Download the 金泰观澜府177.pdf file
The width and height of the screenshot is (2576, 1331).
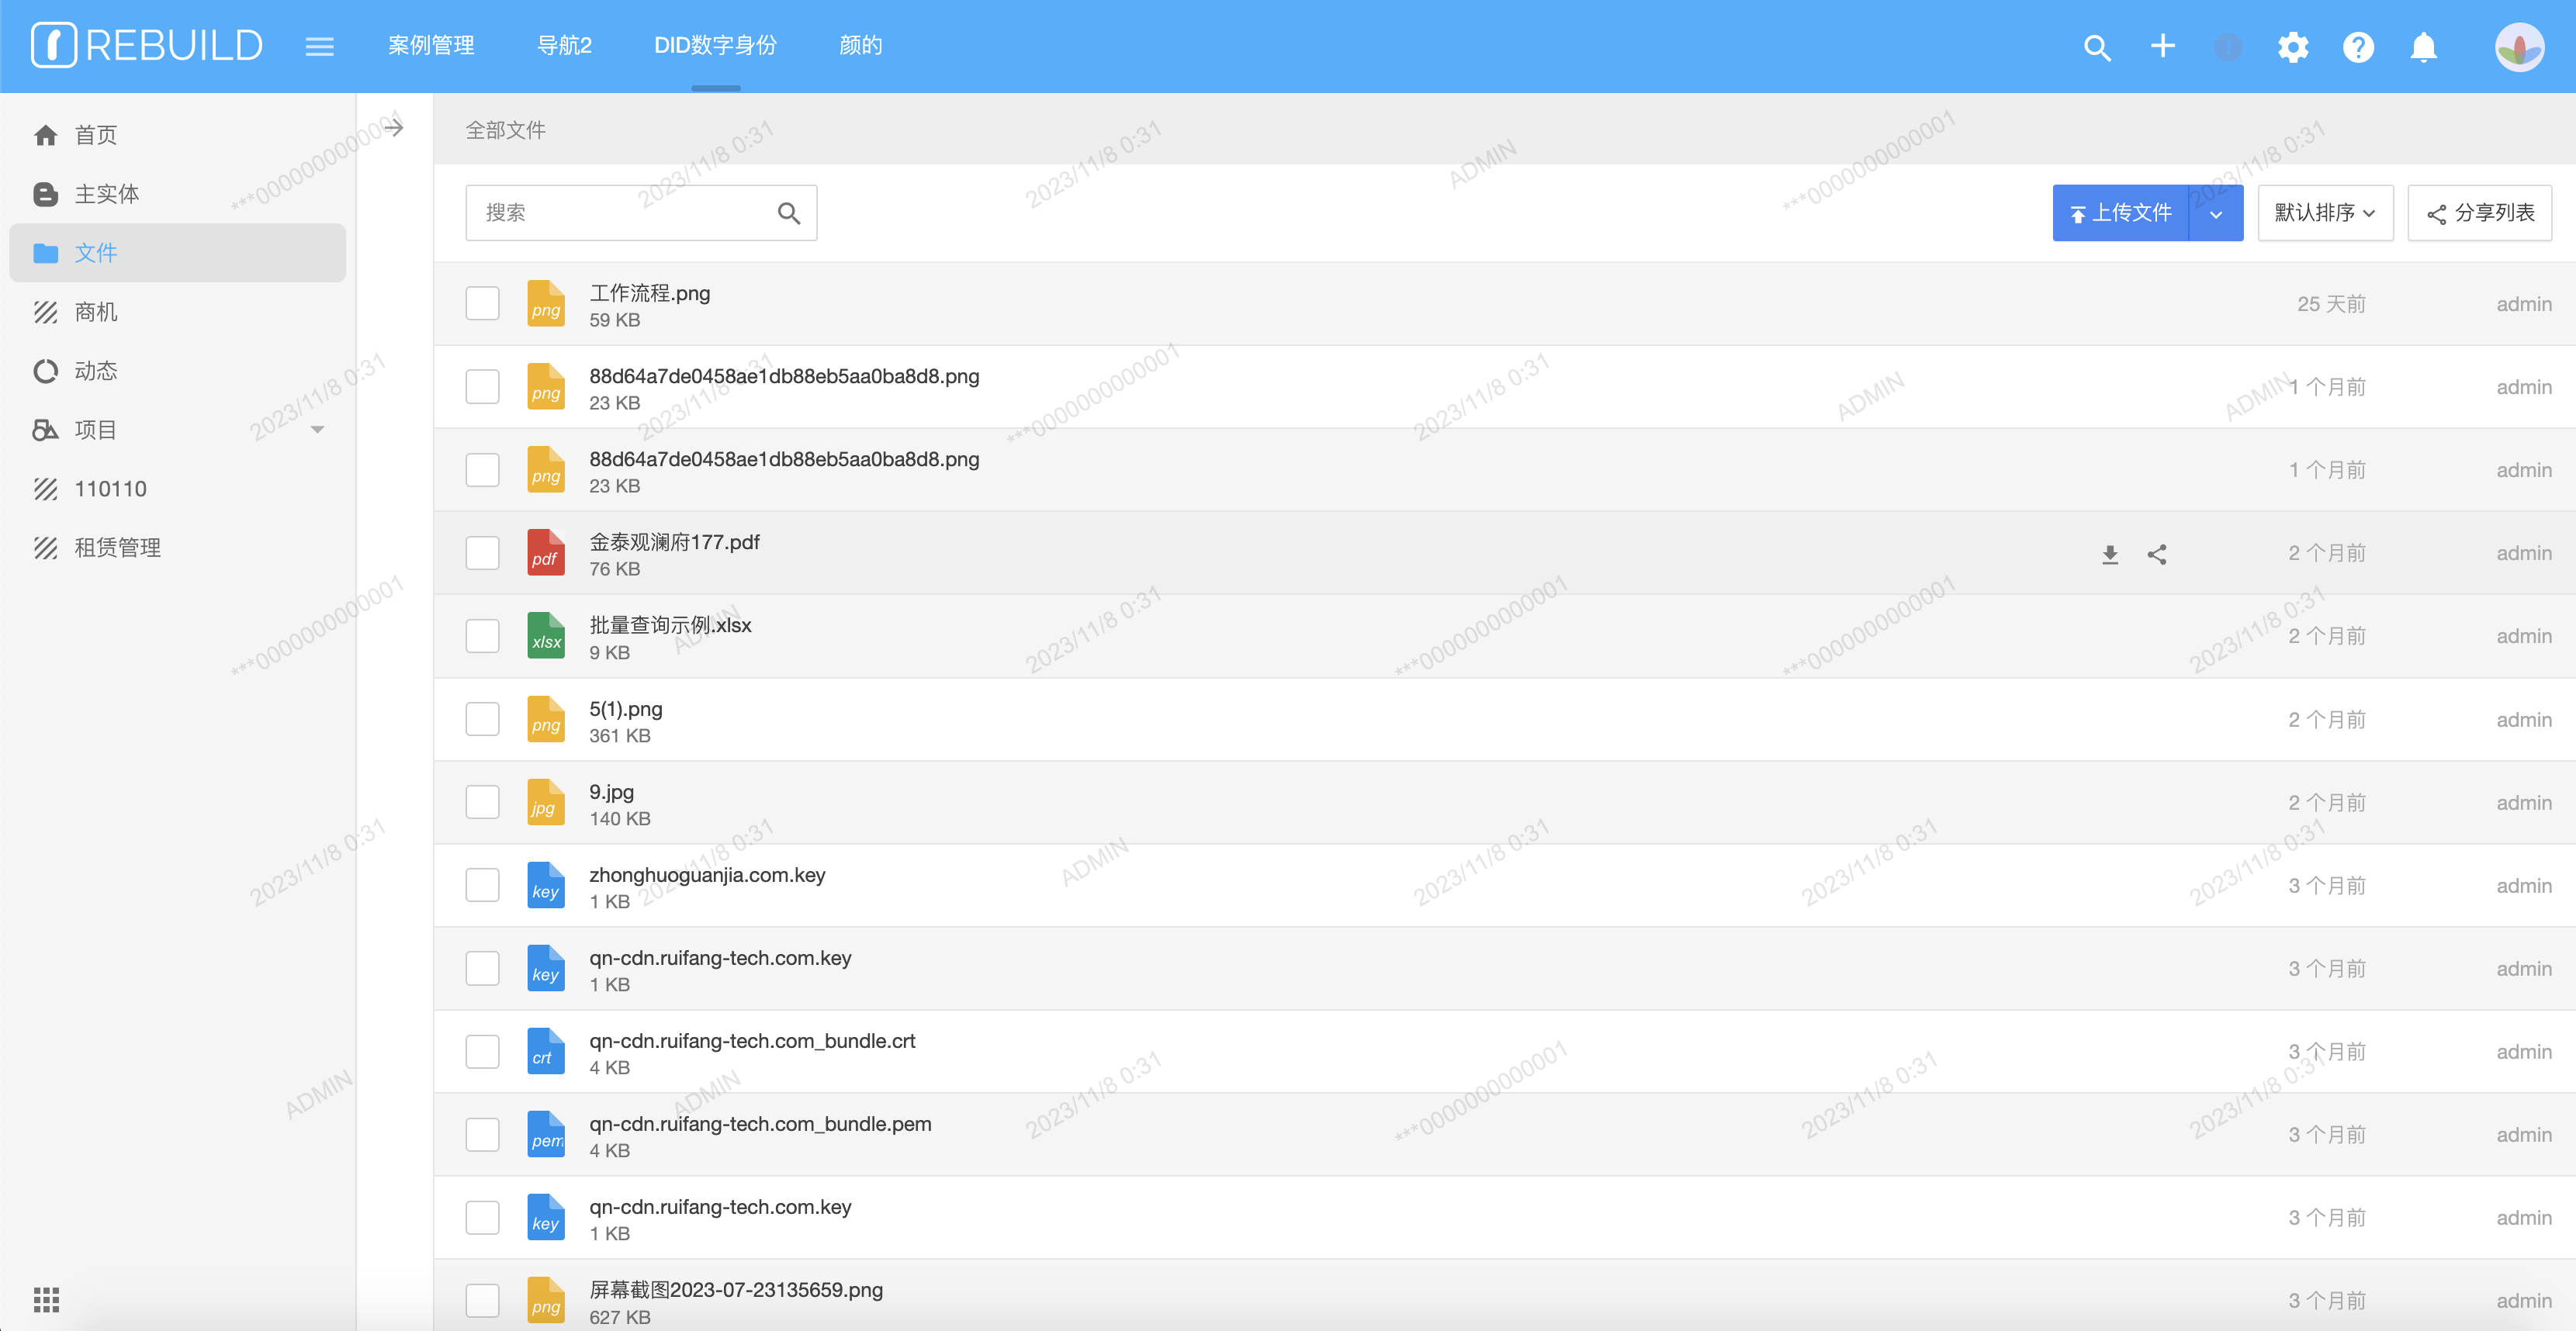tap(2110, 554)
